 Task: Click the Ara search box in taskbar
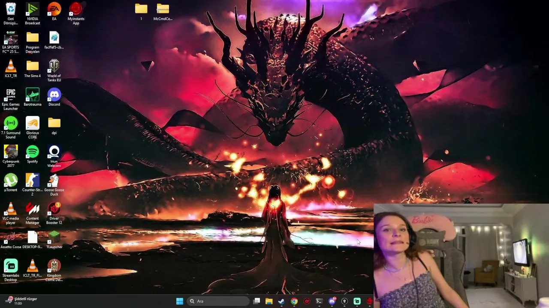[218, 301]
